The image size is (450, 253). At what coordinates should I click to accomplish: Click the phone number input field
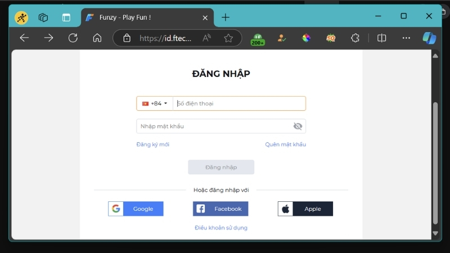point(239,103)
